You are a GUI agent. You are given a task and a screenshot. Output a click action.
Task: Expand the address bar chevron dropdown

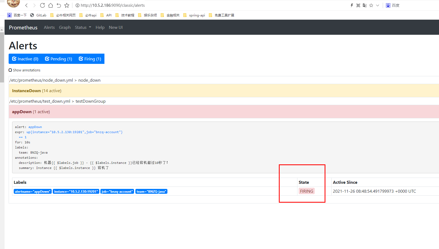click(x=378, y=5)
